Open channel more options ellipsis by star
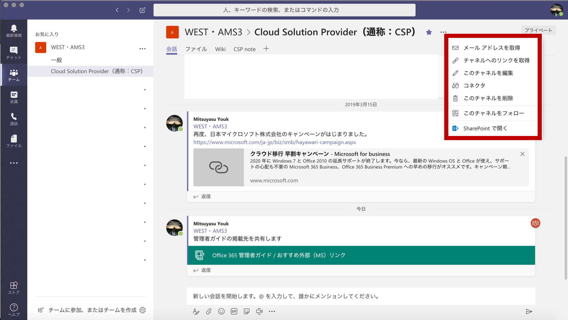This screenshot has width=568, height=320. (444, 32)
